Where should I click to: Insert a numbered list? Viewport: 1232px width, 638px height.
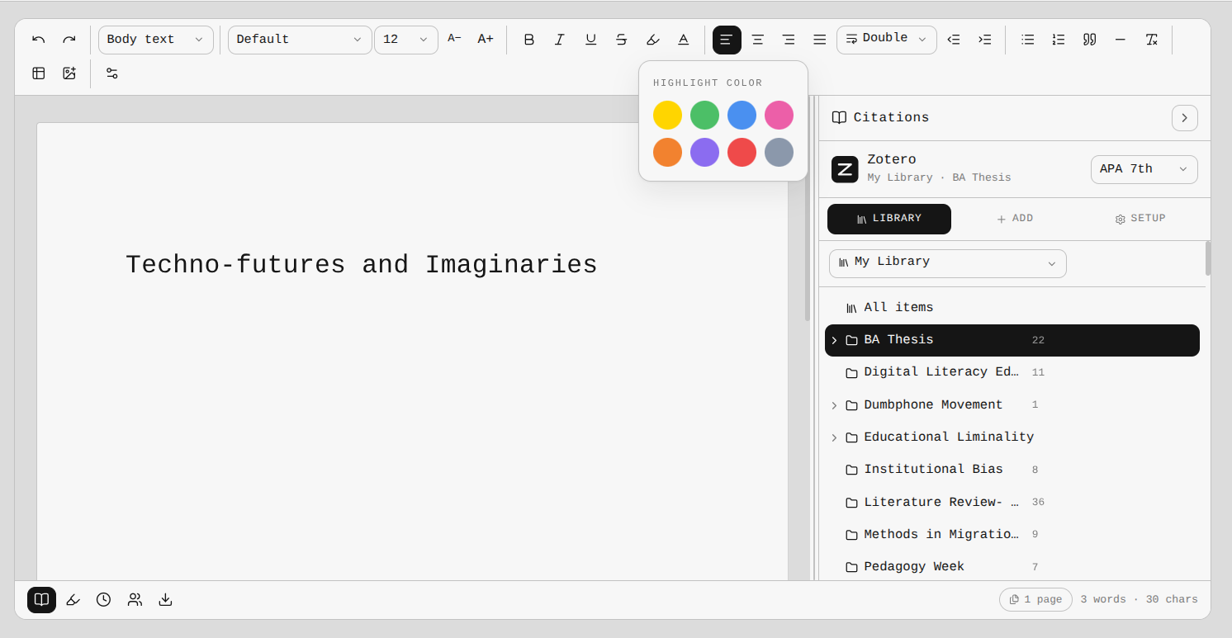(1059, 40)
